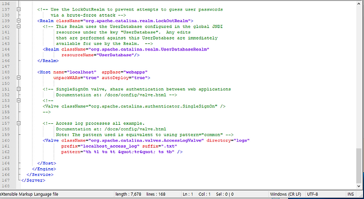Open the 'UTF-8' encoding status field

coord(312,194)
